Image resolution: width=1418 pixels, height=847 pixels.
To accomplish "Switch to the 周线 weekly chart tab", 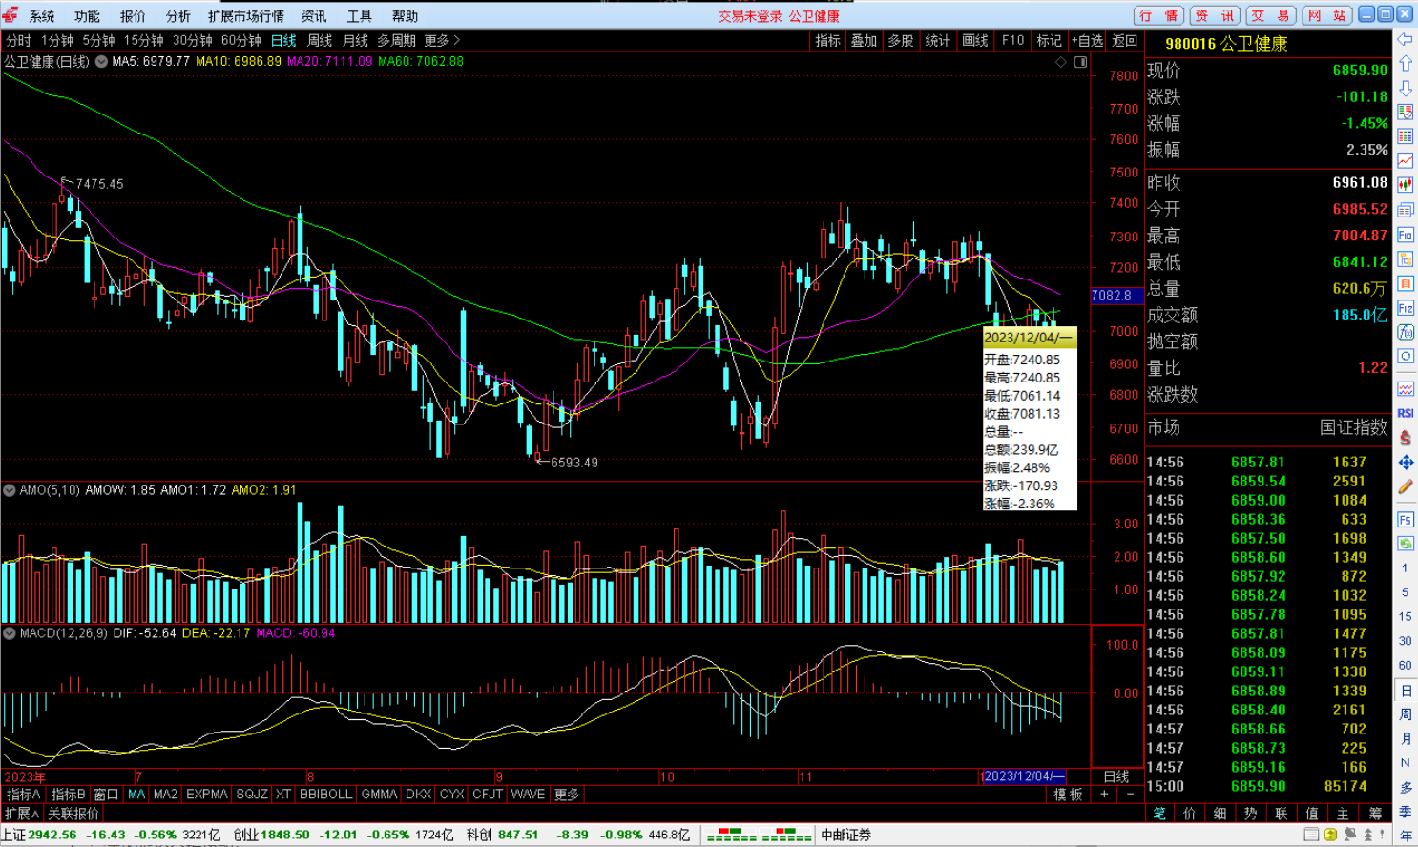I will (320, 40).
